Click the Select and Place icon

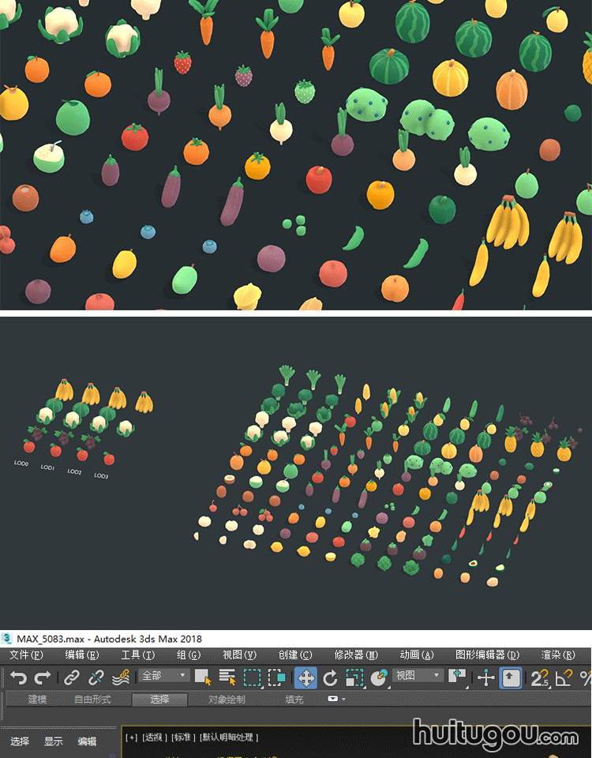click(x=380, y=677)
